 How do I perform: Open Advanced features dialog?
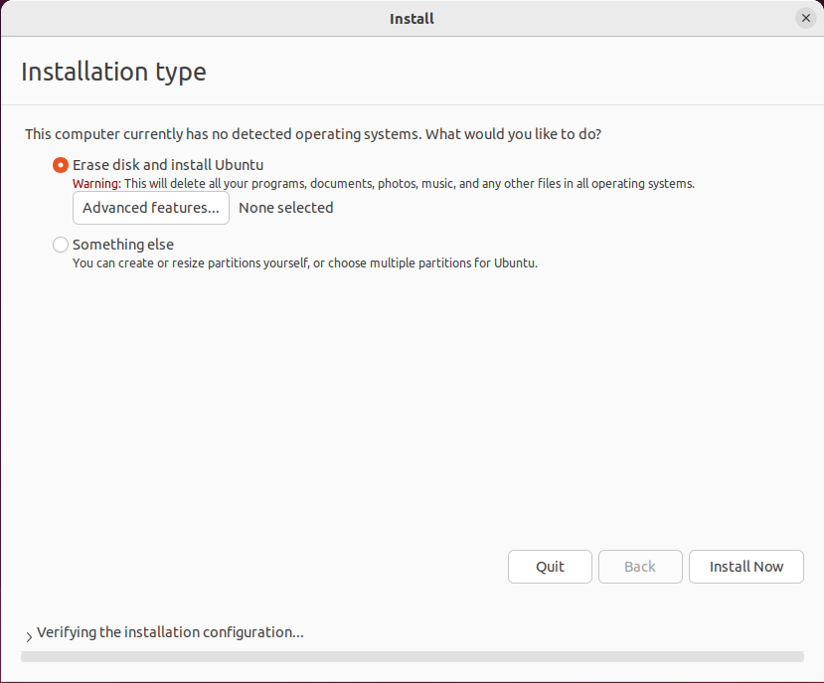tap(151, 208)
